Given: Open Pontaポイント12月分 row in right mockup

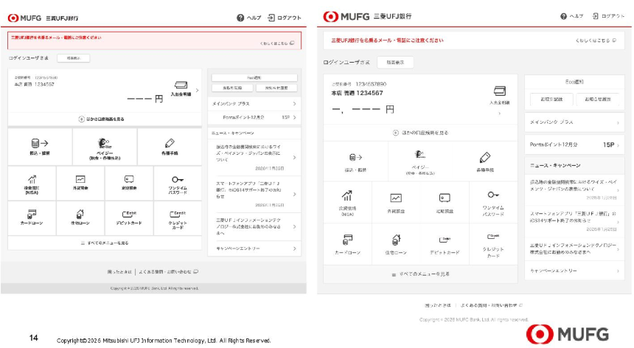Looking at the screenshot, I should (574, 145).
